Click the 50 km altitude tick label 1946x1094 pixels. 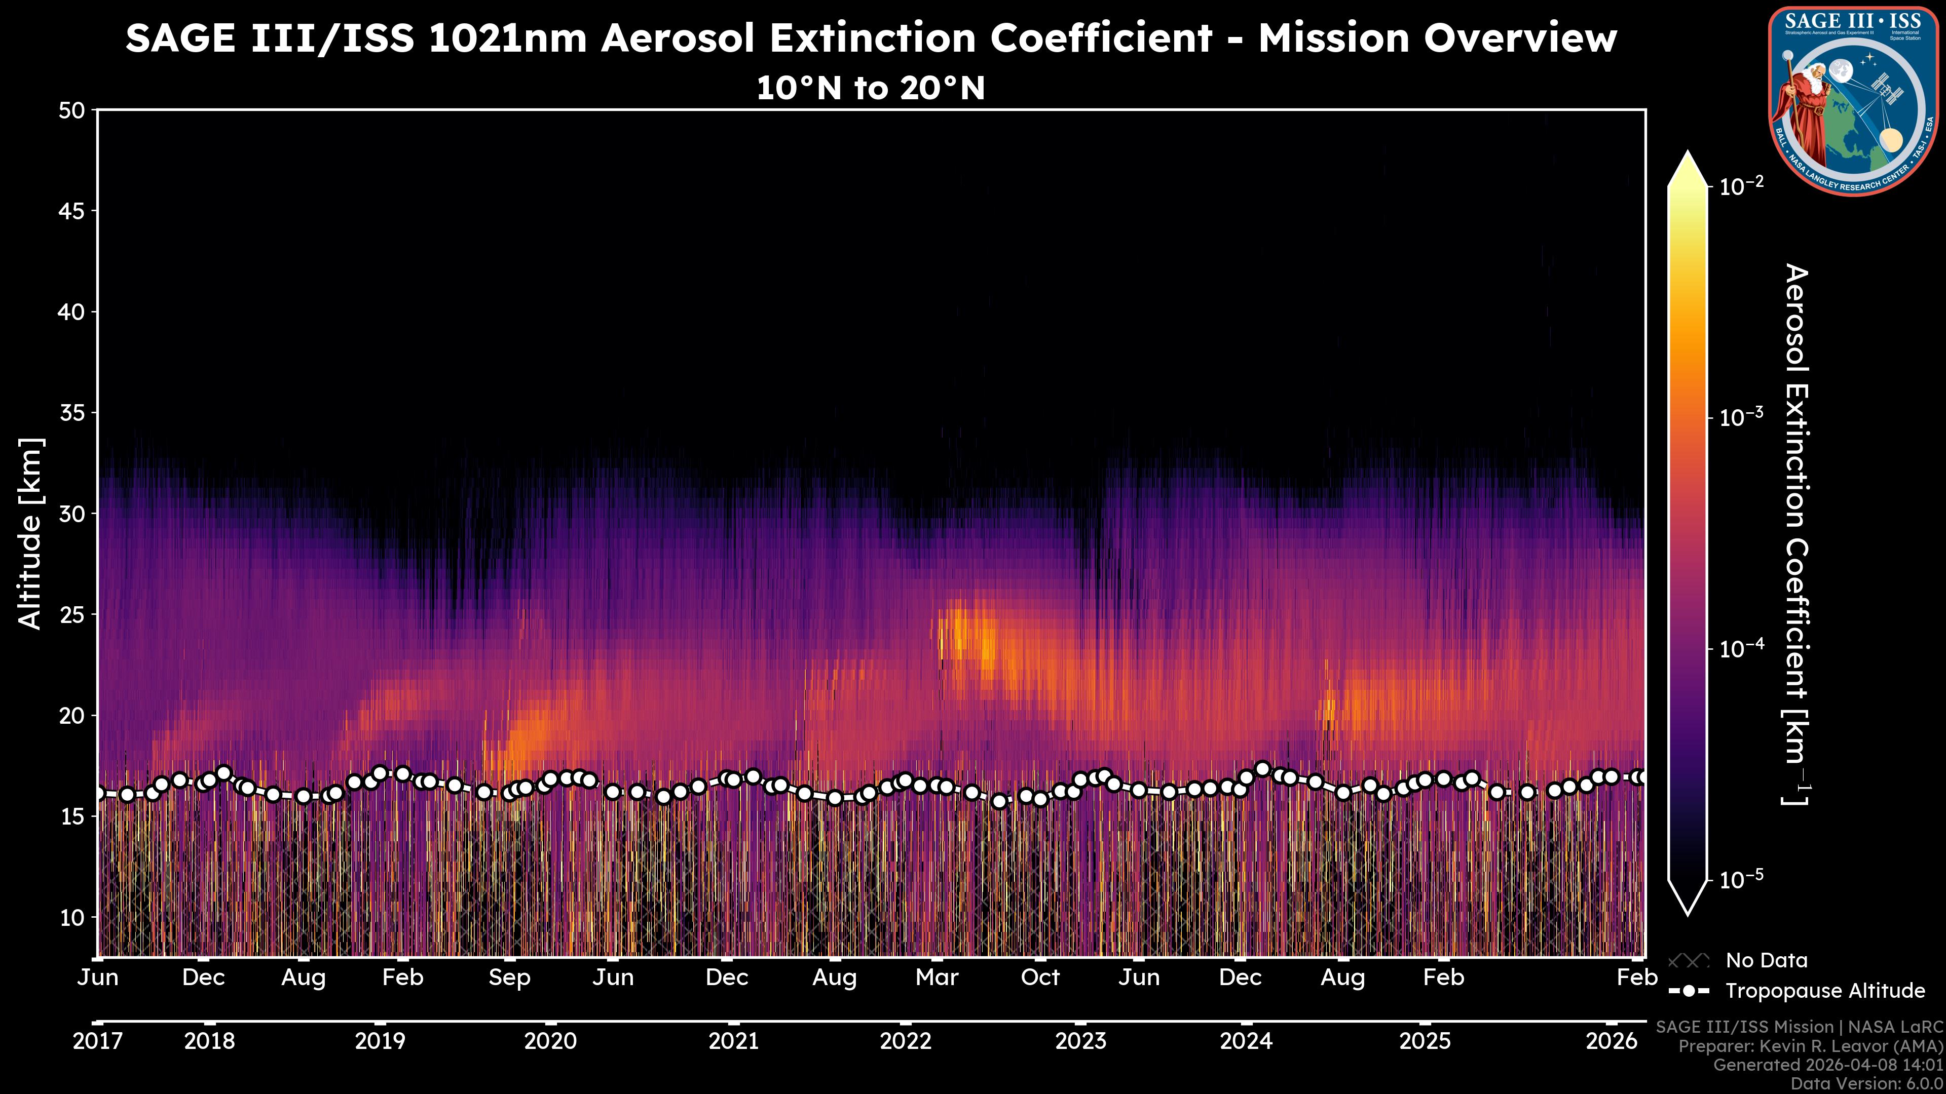pyautogui.click(x=72, y=111)
